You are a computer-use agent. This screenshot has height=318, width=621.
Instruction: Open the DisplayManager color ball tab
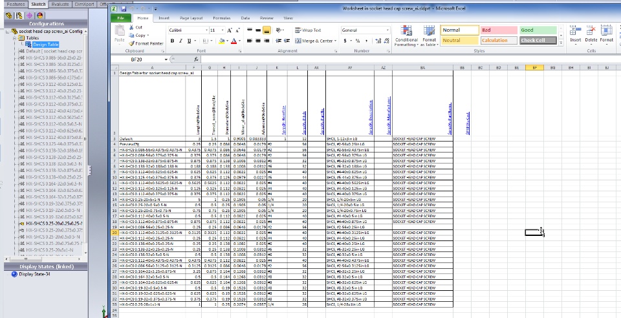[x=39, y=16]
